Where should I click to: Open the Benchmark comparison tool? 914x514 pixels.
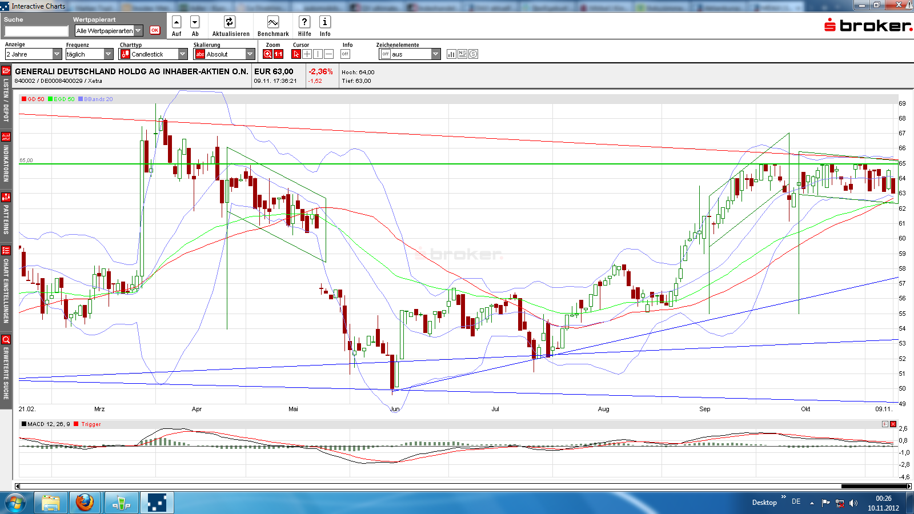click(272, 22)
